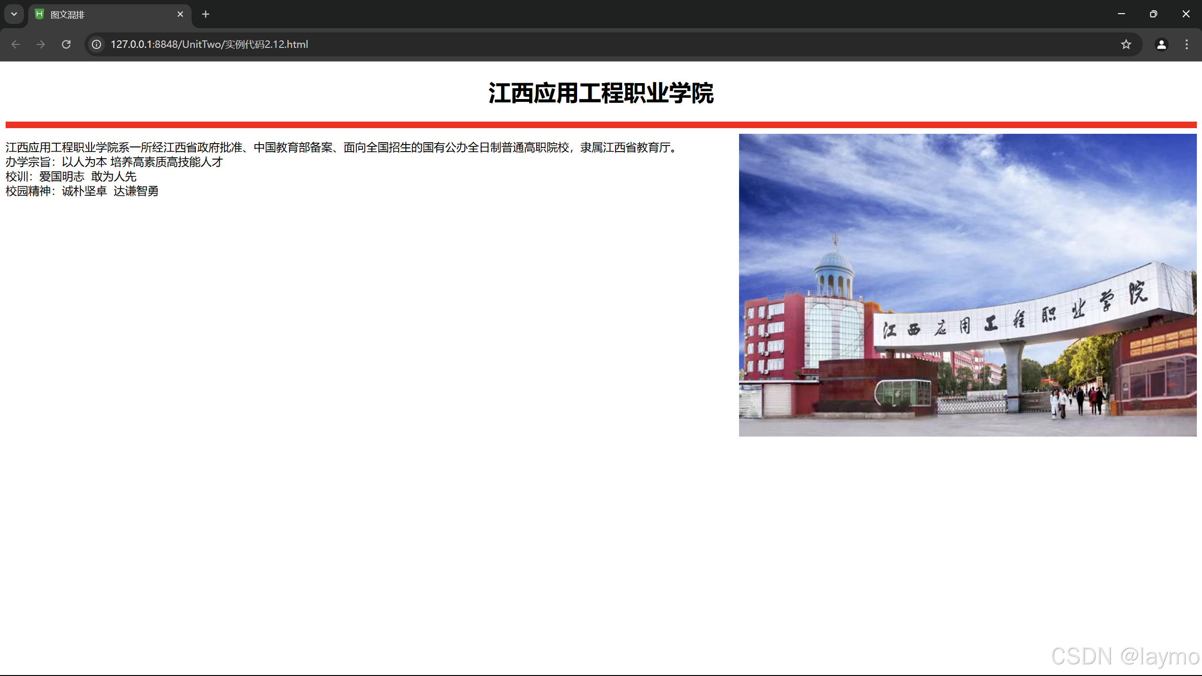Close the 图文混排 tab
The height and width of the screenshot is (676, 1202).
(180, 14)
